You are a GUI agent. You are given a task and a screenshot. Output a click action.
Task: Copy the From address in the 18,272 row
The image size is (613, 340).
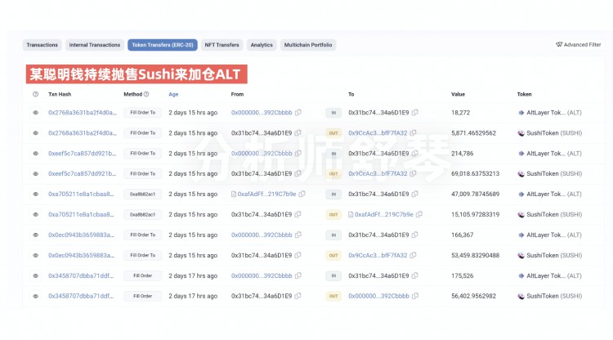[x=298, y=113]
